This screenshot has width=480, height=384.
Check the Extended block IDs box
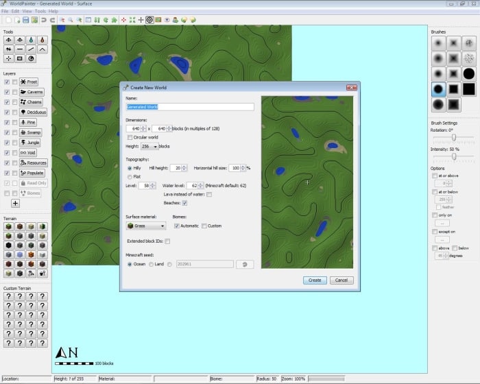click(x=167, y=241)
